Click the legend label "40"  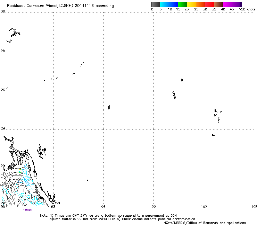coord(223,9)
